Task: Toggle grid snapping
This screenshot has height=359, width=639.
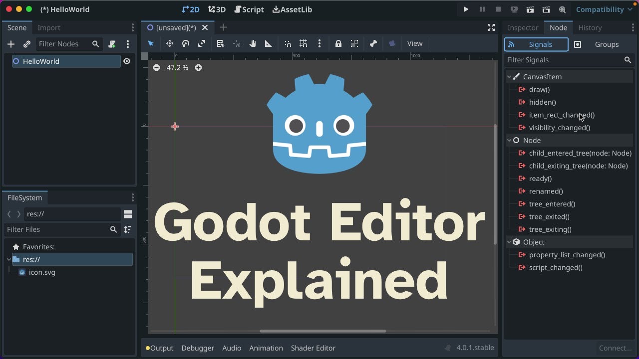Action: tap(304, 44)
